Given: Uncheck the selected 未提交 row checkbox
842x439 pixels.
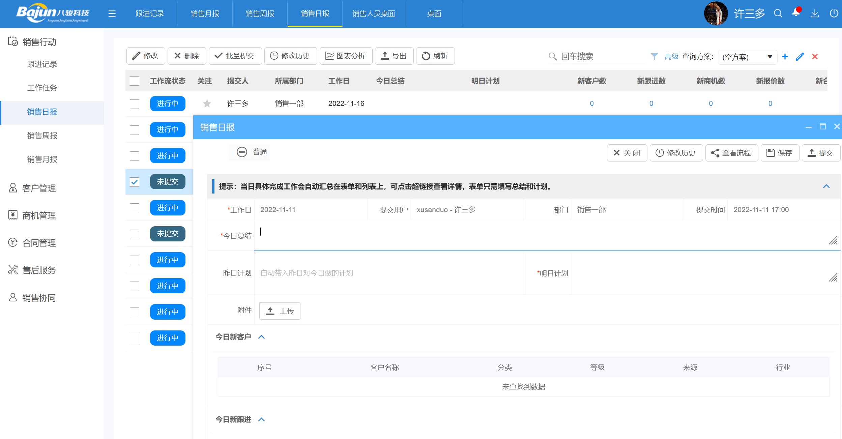Looking at the screenshot, I should [135, 181].
